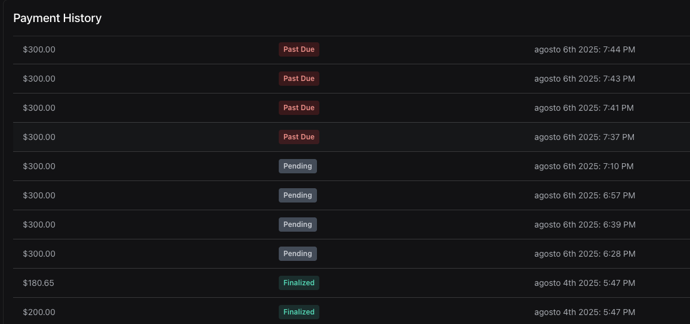Click Finalized badge on the $180.65 payment
Screen dimensions: 690x324
pos(298,283)
